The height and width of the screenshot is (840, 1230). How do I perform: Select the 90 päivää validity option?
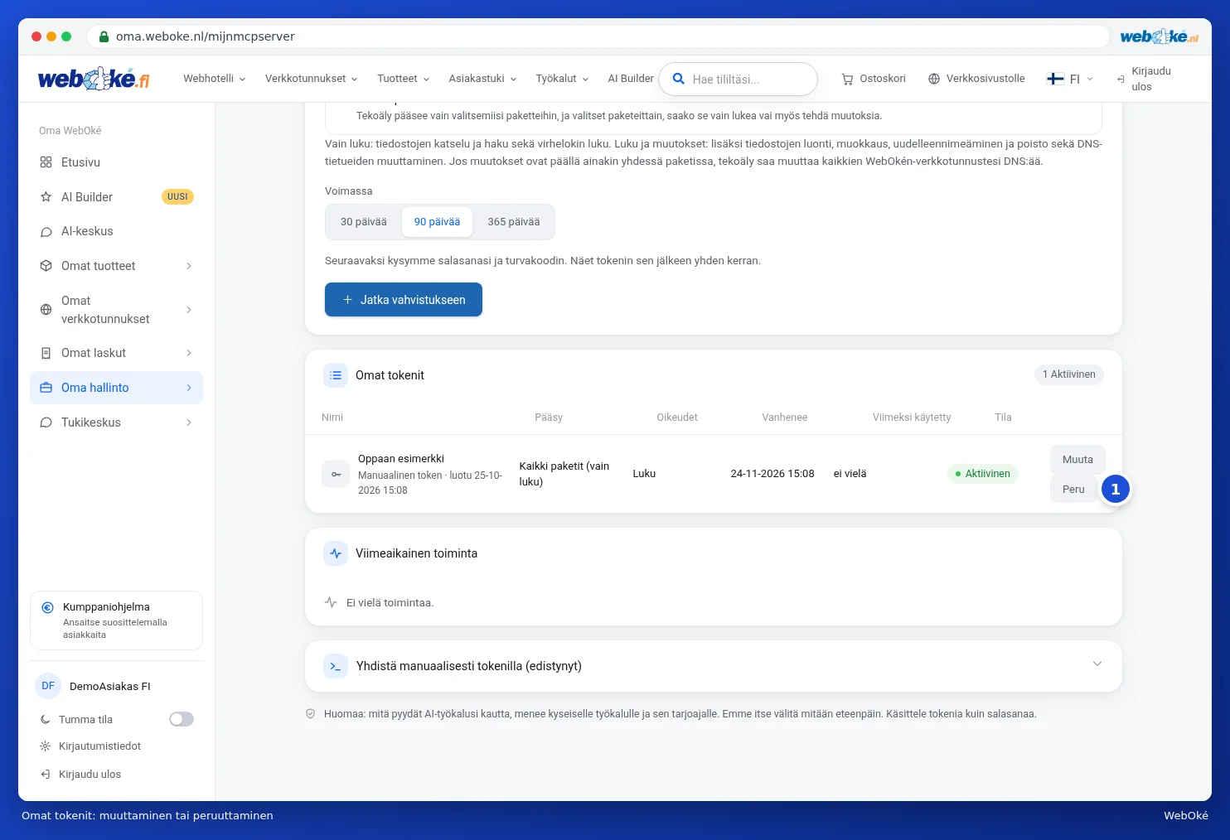437,222
